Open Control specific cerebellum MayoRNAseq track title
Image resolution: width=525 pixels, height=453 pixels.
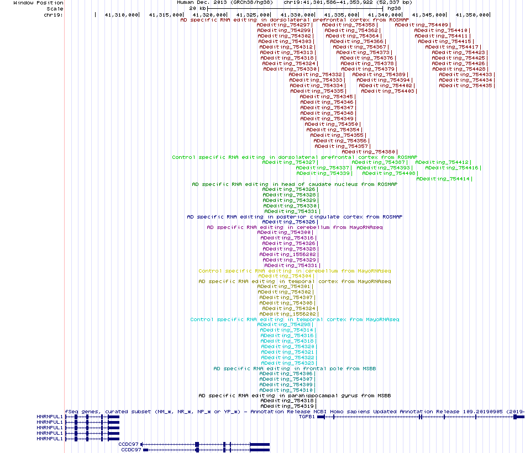(295, 271)
